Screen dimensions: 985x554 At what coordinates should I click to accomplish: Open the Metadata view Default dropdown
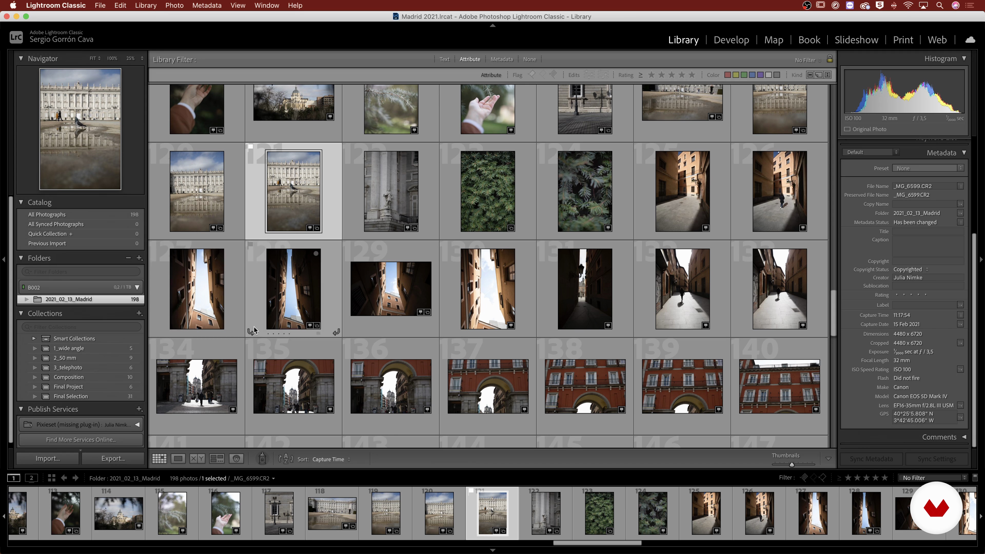tap(871, 152)
